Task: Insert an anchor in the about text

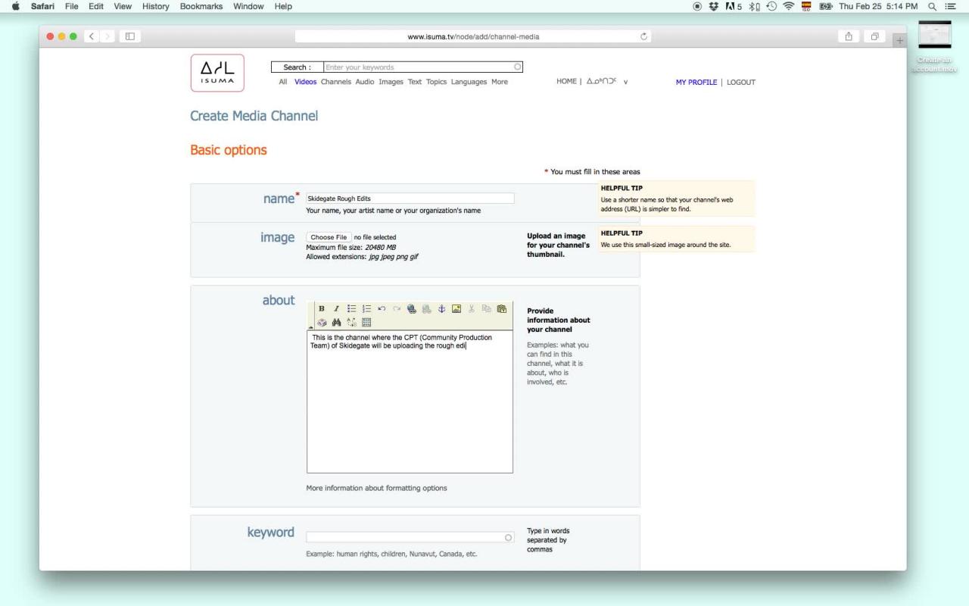Action: point(442,308)
